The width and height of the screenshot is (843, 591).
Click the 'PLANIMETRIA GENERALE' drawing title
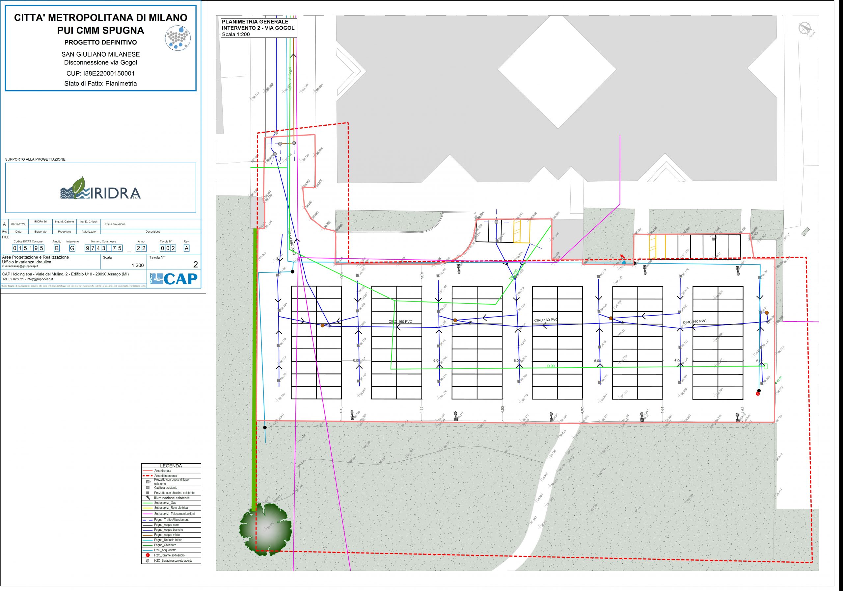pos(255,22)
